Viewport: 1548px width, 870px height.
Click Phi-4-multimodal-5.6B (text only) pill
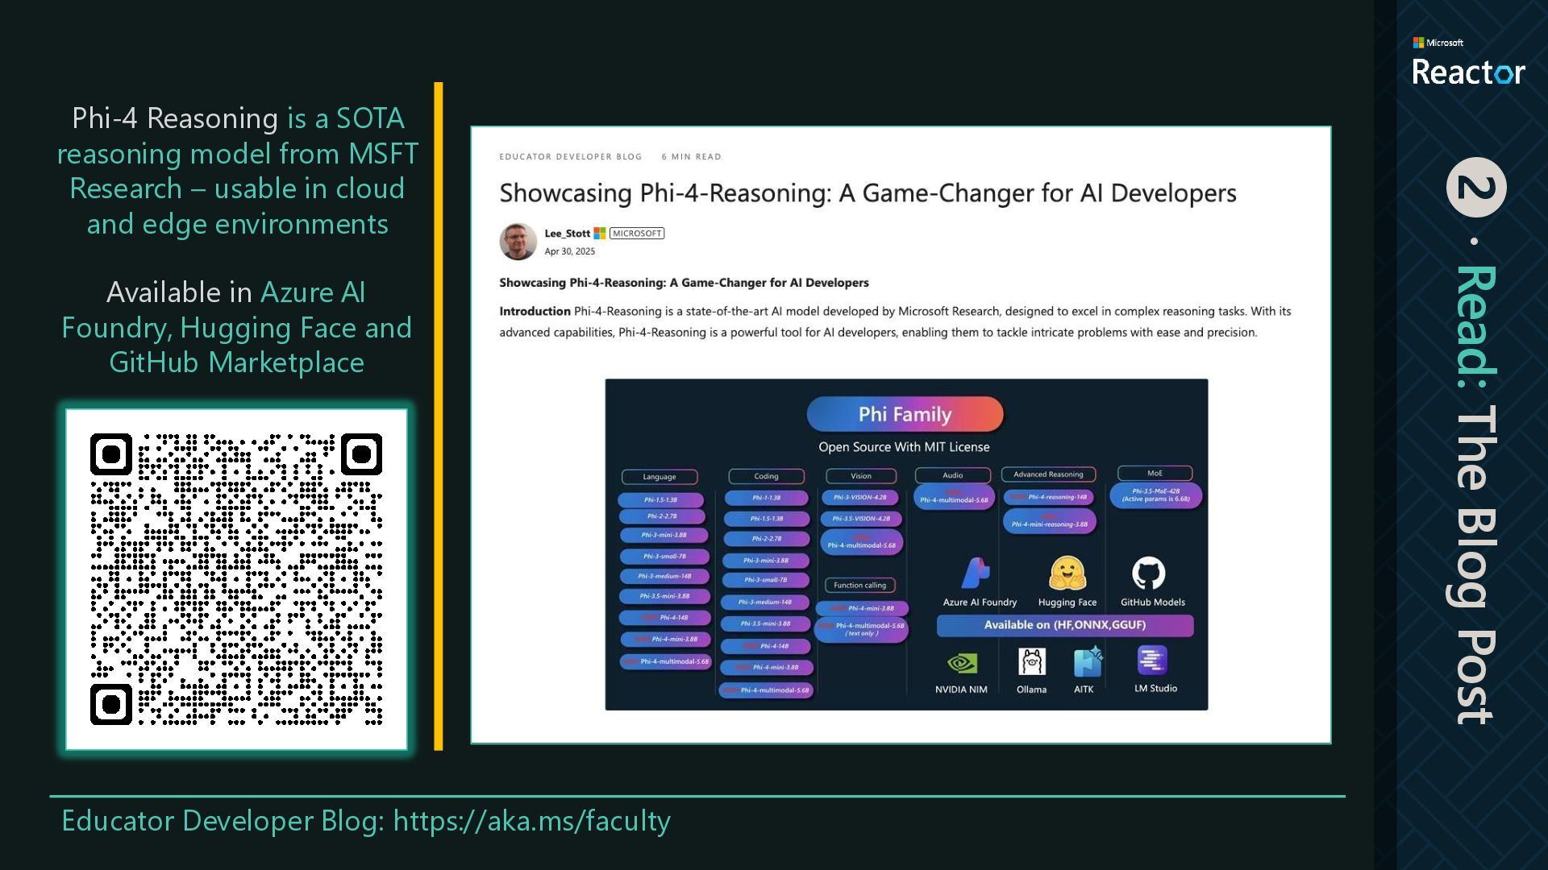861,629
